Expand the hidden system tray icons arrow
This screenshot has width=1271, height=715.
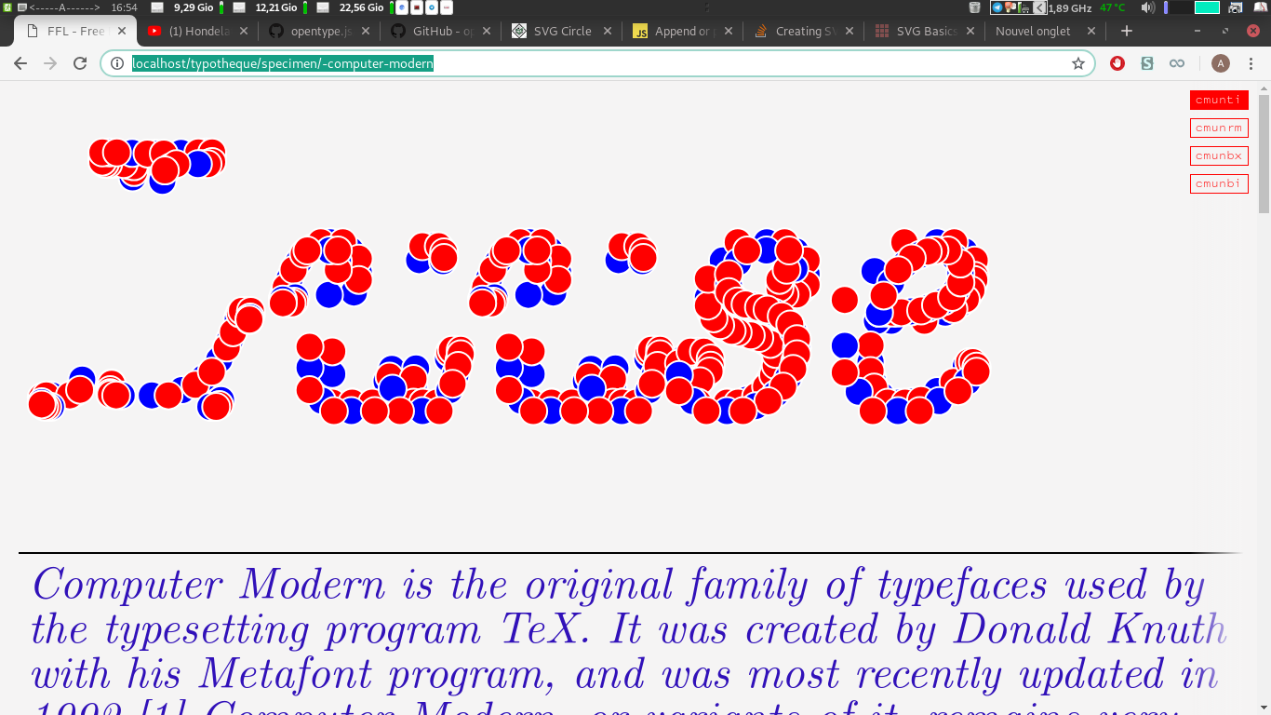[x=1039, y=7]
